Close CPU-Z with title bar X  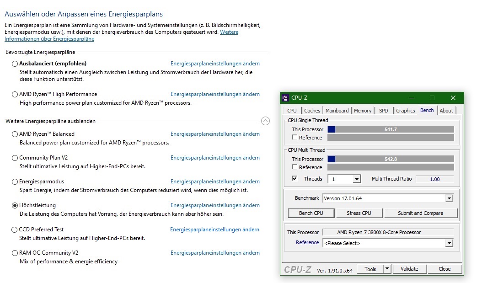(x=453, y=98)
